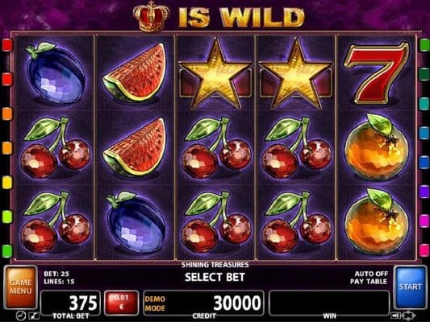Click the bottom orange symbol on reel five
The image size is (430, 322).
point(376,221)
